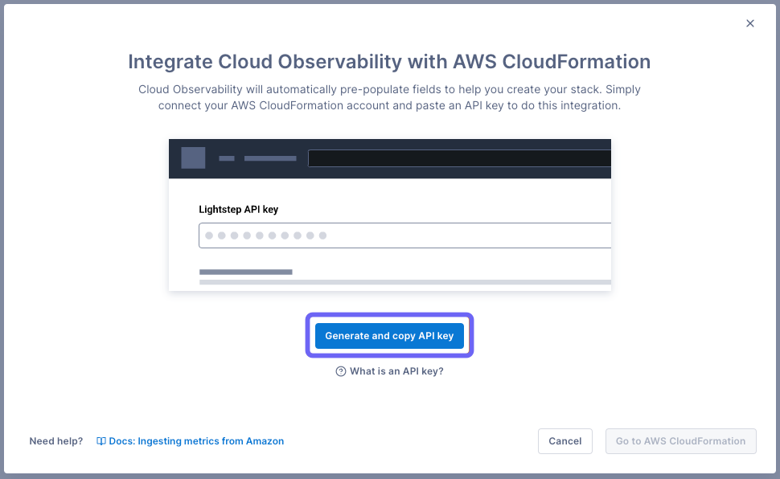This screenshot has width=780, height=479.
Task: Open the What is an API key help link
Action: (x=397, y=371)
